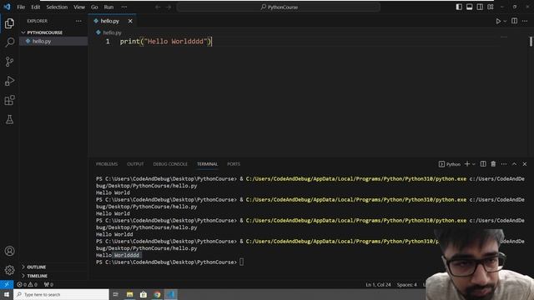
Task: Create a new terminal with plus icon
Action: [x=467, y=164]
